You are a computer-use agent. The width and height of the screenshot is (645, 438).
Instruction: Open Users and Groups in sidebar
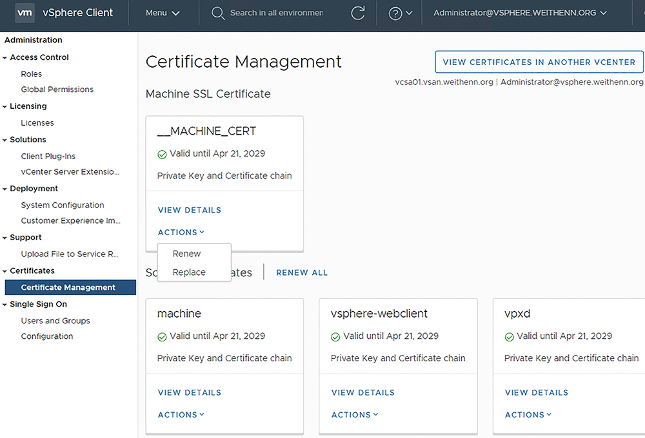click(x=55, y=321)
